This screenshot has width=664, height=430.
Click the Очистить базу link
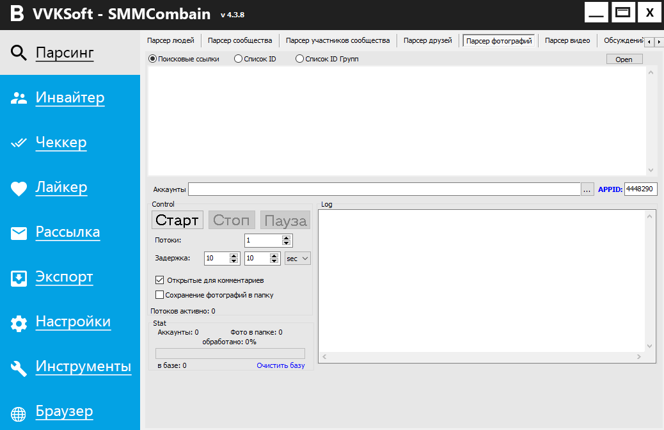tap(280, 365)
